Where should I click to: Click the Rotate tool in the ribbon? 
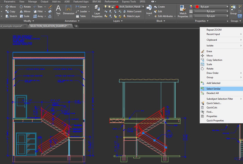pos(25,7)
